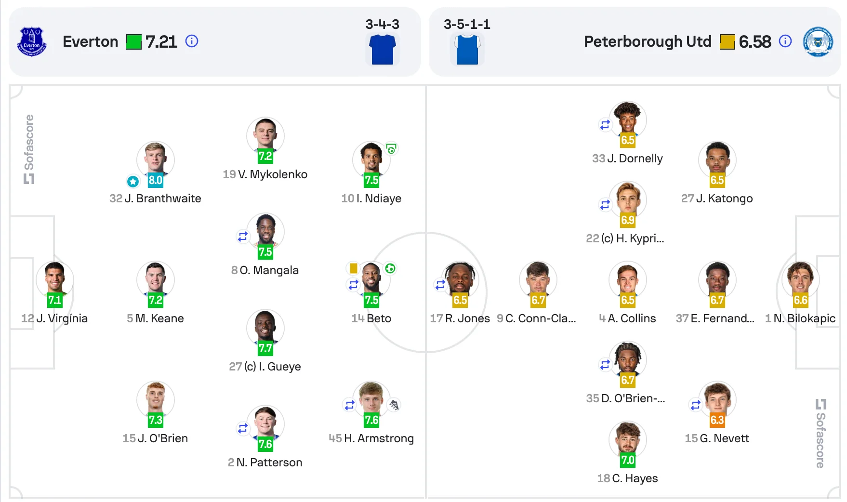This screenshot has width=847, height=502.
Task: Open Everton rating info icon
Action: click(192, 41)
